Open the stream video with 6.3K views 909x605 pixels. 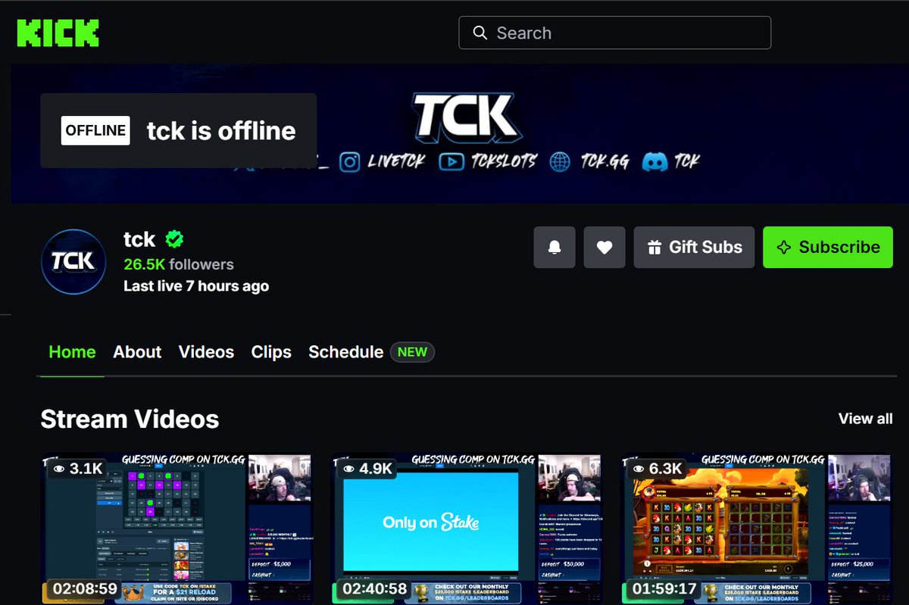[x=756, y=529]
